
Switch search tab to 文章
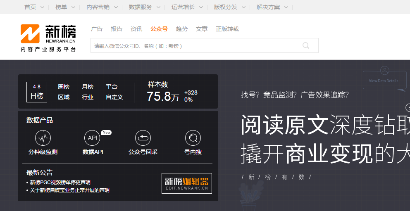pyautogui.click(x=202, y=29)
